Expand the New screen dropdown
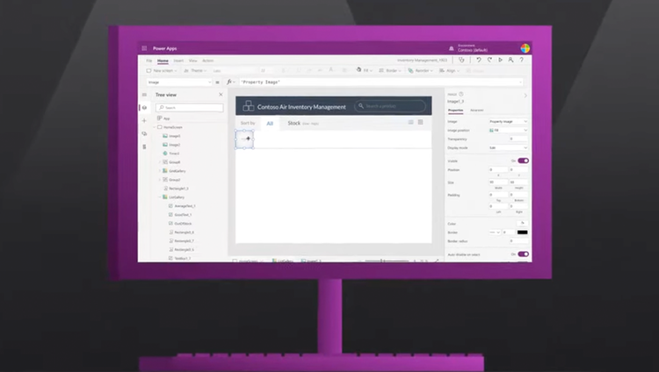Viewport: 659px width, 372px height. (x=162, y=70)
